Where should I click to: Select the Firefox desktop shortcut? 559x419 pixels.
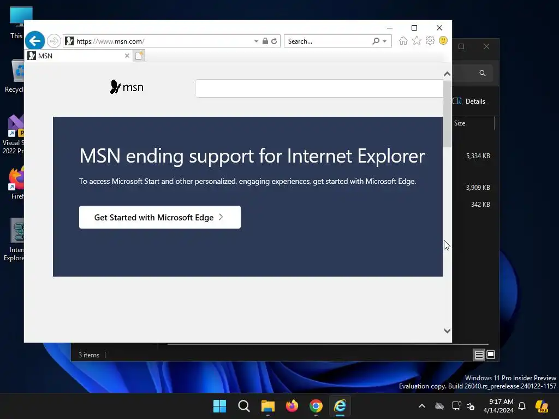point(16,183)
